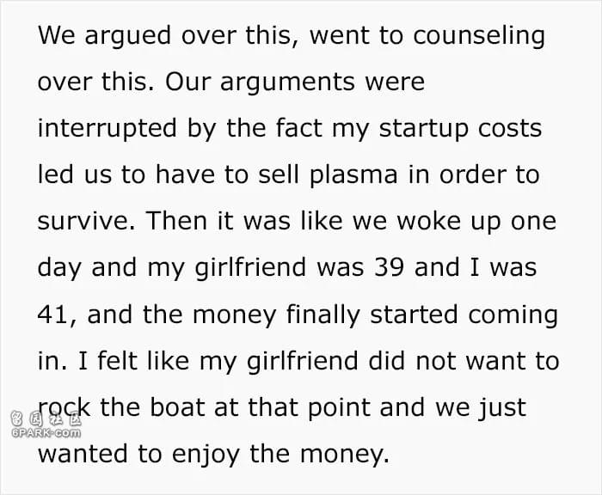The width and height of the screenshot is (602, 495).
Task: Click the word "argued" in first line
Action: pyautogui.click(x=110, y=36)
